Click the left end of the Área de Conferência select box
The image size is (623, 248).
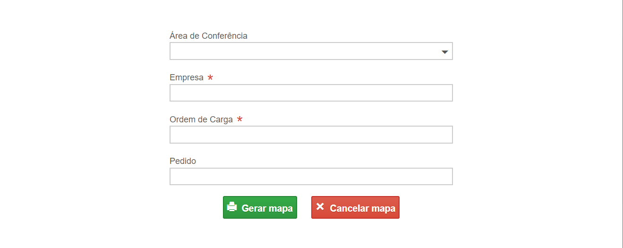click(x=177, y=51)
